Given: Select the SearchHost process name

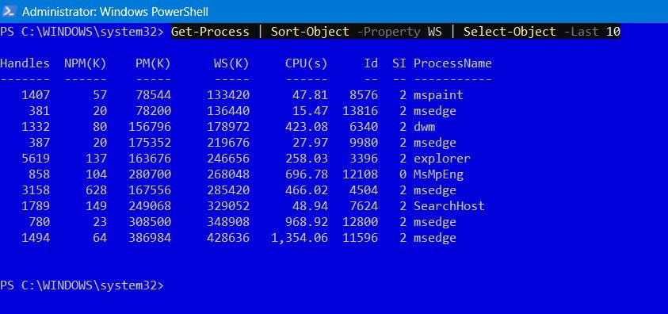Looking at the screenshot, I should [x=449, y=206].
